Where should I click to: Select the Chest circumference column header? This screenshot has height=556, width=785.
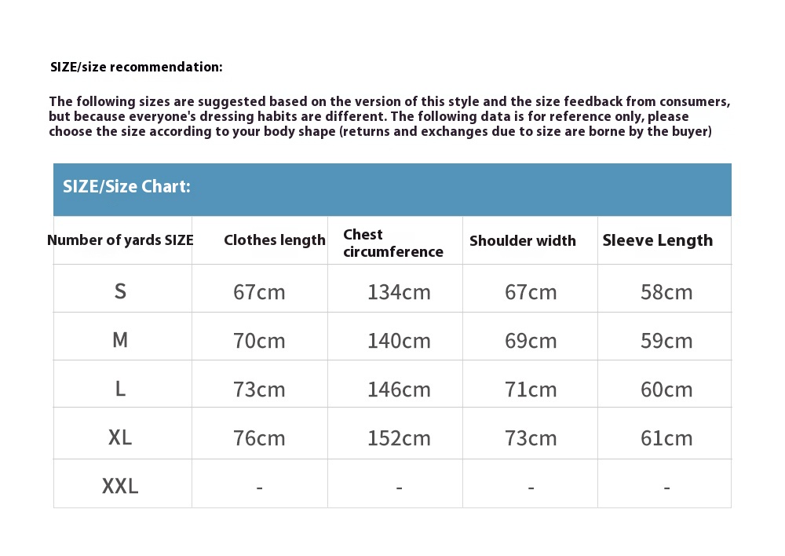click(393, 243)
